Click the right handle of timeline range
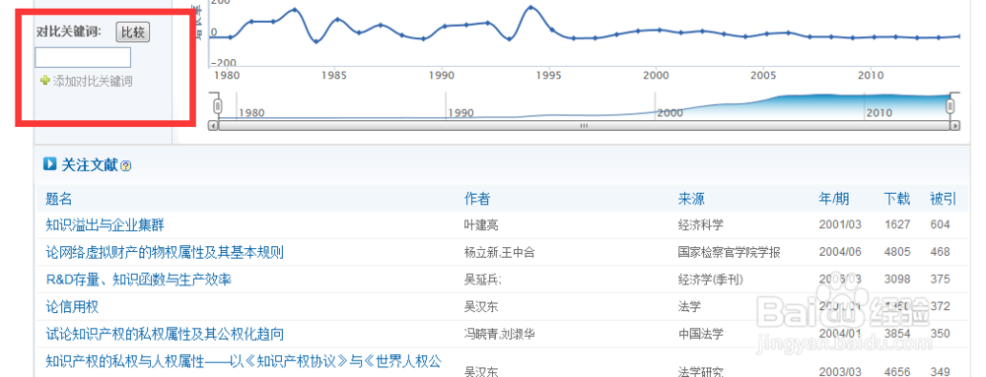986x377 pixels. click(951, 105)
